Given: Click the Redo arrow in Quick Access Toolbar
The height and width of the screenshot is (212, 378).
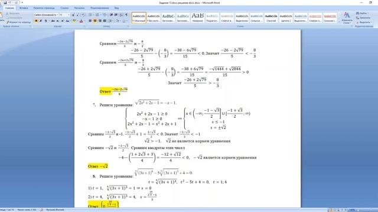Looking at the screenshot, I should (x=17, y=2).
